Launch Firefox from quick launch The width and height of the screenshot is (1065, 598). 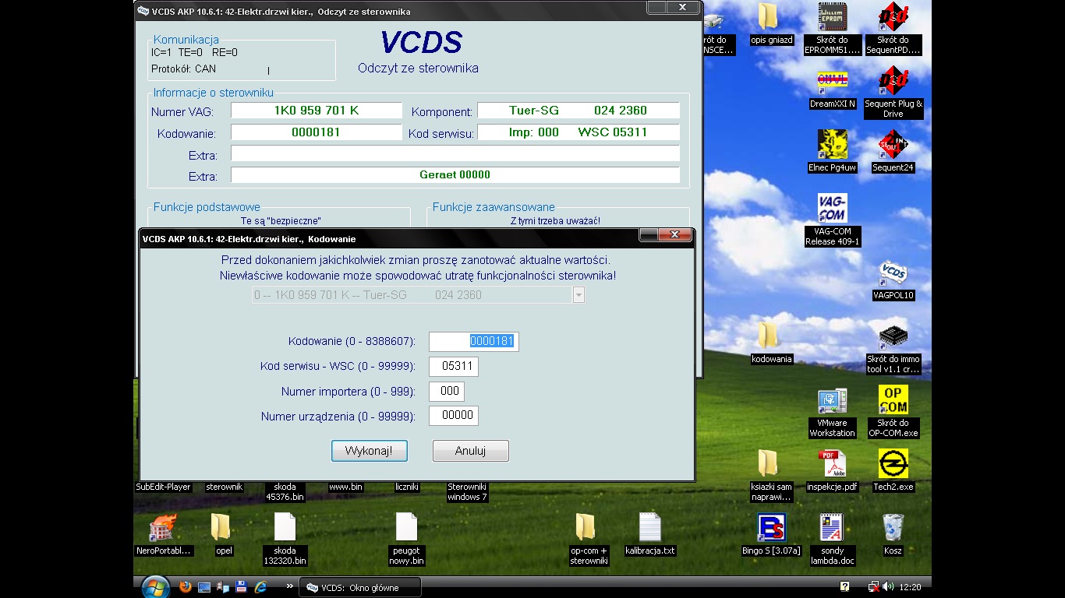pyautogui.click(x=186, y=586)
